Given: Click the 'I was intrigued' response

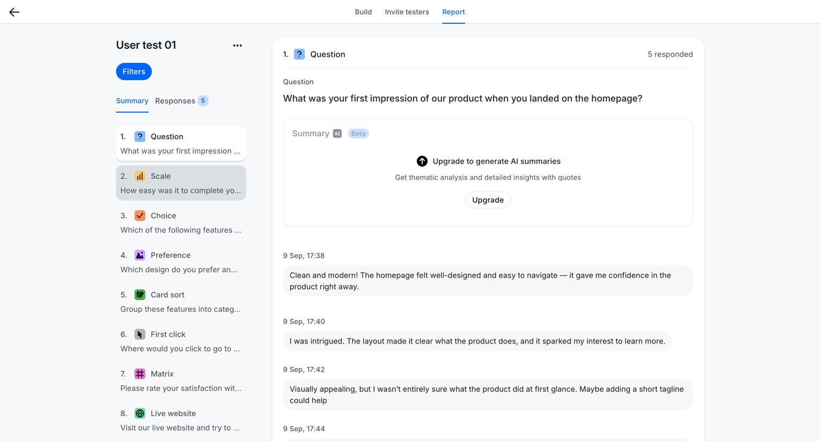Looking at the screenshot, I should 477,341.
